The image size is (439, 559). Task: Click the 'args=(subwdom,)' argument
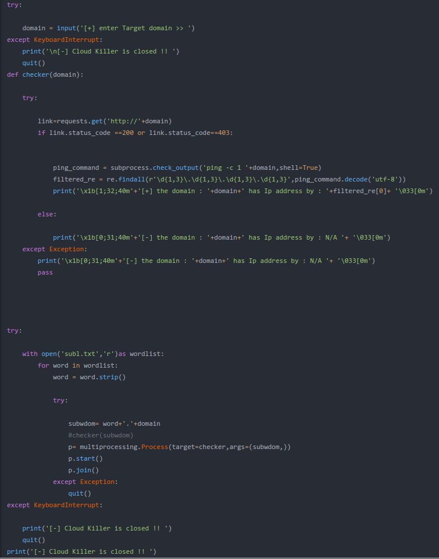[x=258, y=447]
